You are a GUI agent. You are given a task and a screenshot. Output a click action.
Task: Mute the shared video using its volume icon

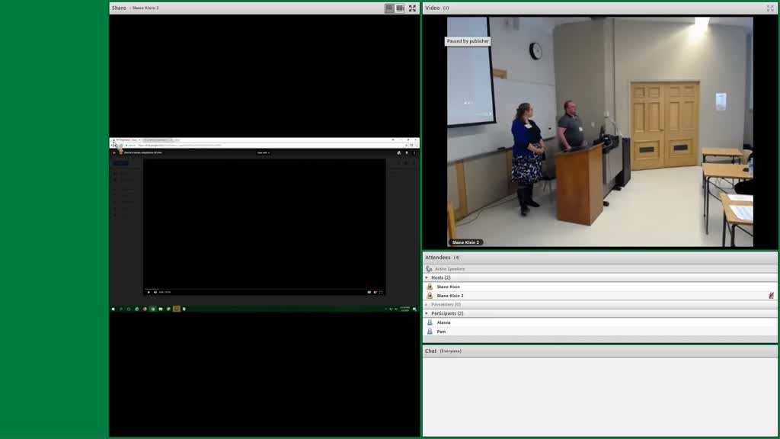coord(155,292)
